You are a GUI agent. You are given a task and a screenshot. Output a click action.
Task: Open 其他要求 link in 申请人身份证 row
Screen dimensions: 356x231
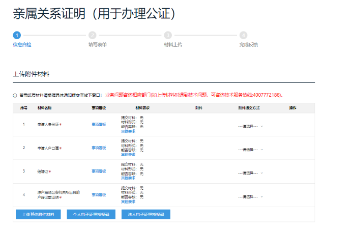point(129,131)
